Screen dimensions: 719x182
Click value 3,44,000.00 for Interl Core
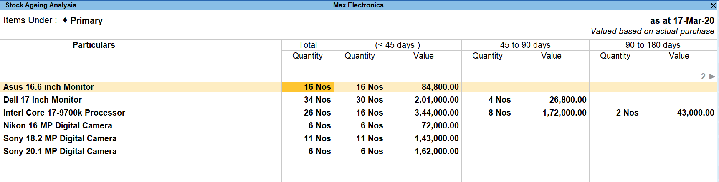click(436, 113)
